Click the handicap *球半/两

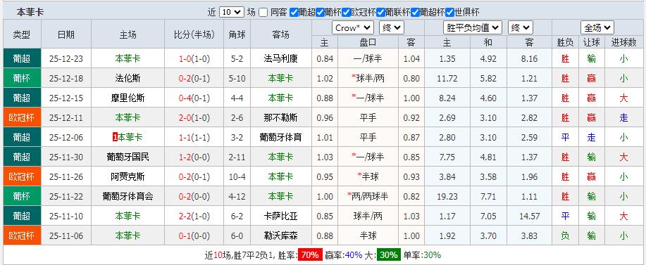368,79
